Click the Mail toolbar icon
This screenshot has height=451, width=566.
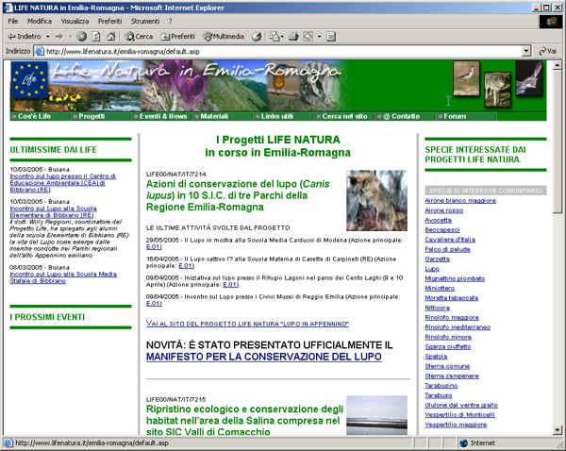(275, 37)
